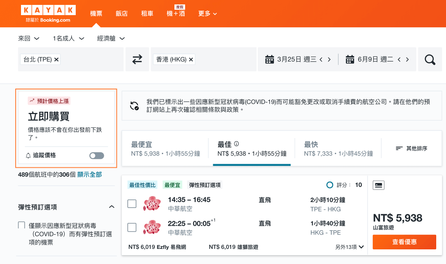Click the score circle icon by 評分
Image resolution: width=446 pixels, height=264 pixels.
pos(330,185)
